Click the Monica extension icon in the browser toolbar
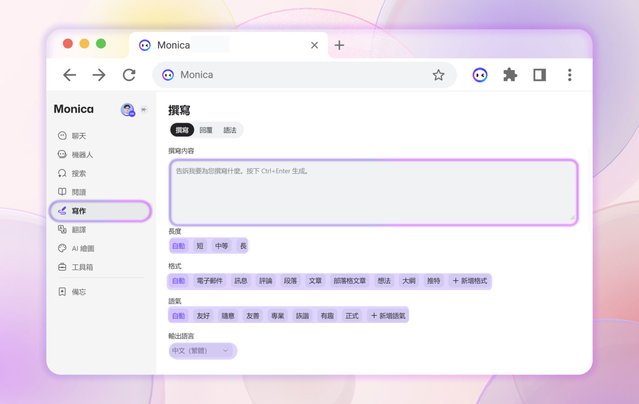 480,75
